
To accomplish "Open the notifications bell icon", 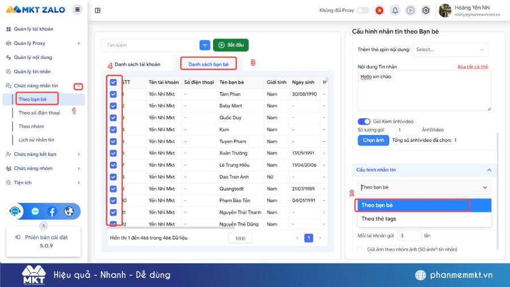I will 395,10.
